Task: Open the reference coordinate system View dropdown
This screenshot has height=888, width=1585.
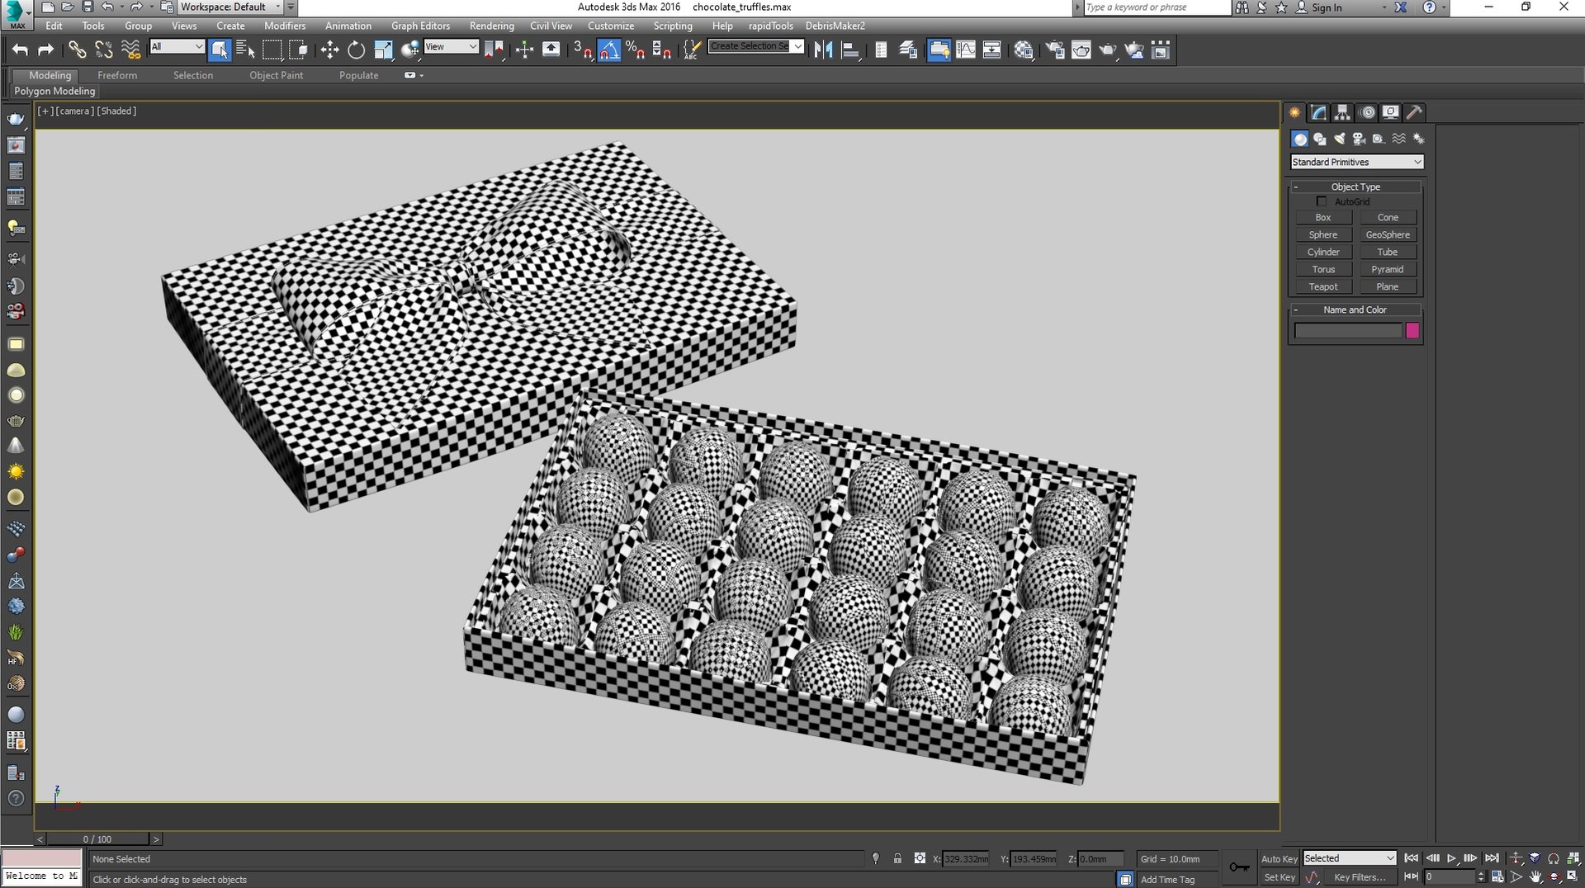Action: [451, 47]
